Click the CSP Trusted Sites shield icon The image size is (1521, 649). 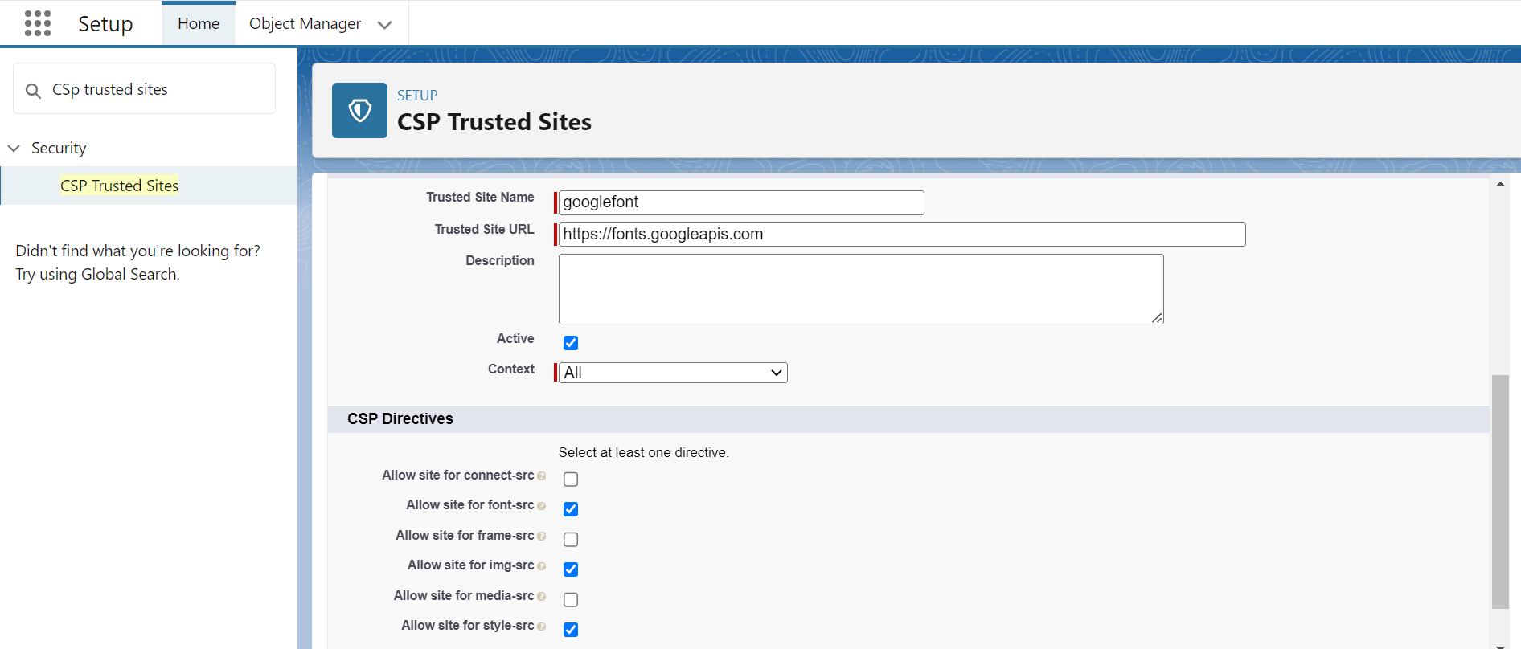point(359,111)
